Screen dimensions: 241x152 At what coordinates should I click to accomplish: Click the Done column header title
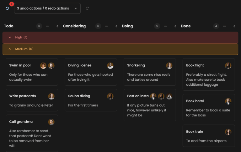[186, 26]
